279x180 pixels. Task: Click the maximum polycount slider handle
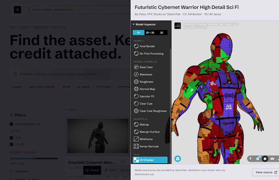[x=34, y=158]
